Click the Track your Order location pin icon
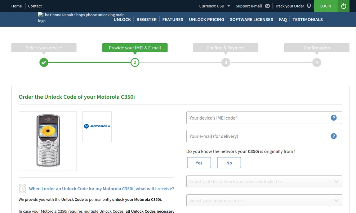The height and width of the screenshot is (213, 356). click(x=309, y=6)
